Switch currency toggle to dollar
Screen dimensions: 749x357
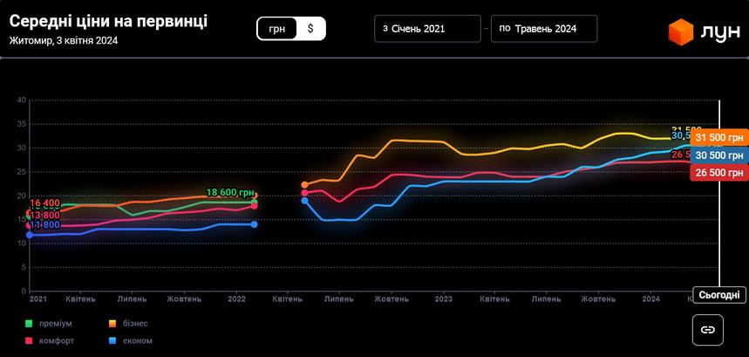(310, 29)
